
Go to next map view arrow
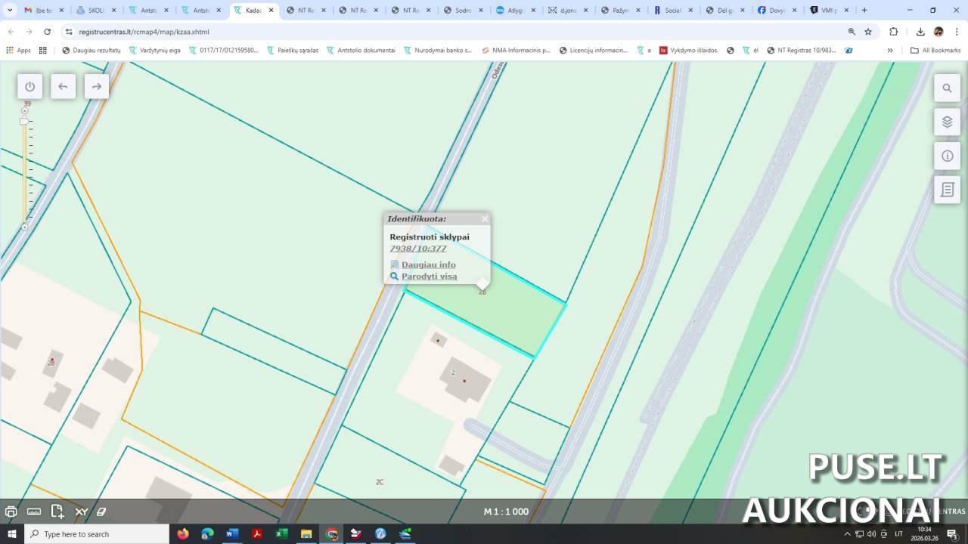pos(96,86)
